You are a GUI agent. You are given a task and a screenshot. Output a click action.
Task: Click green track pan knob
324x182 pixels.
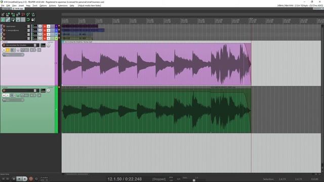click(49, 90)
